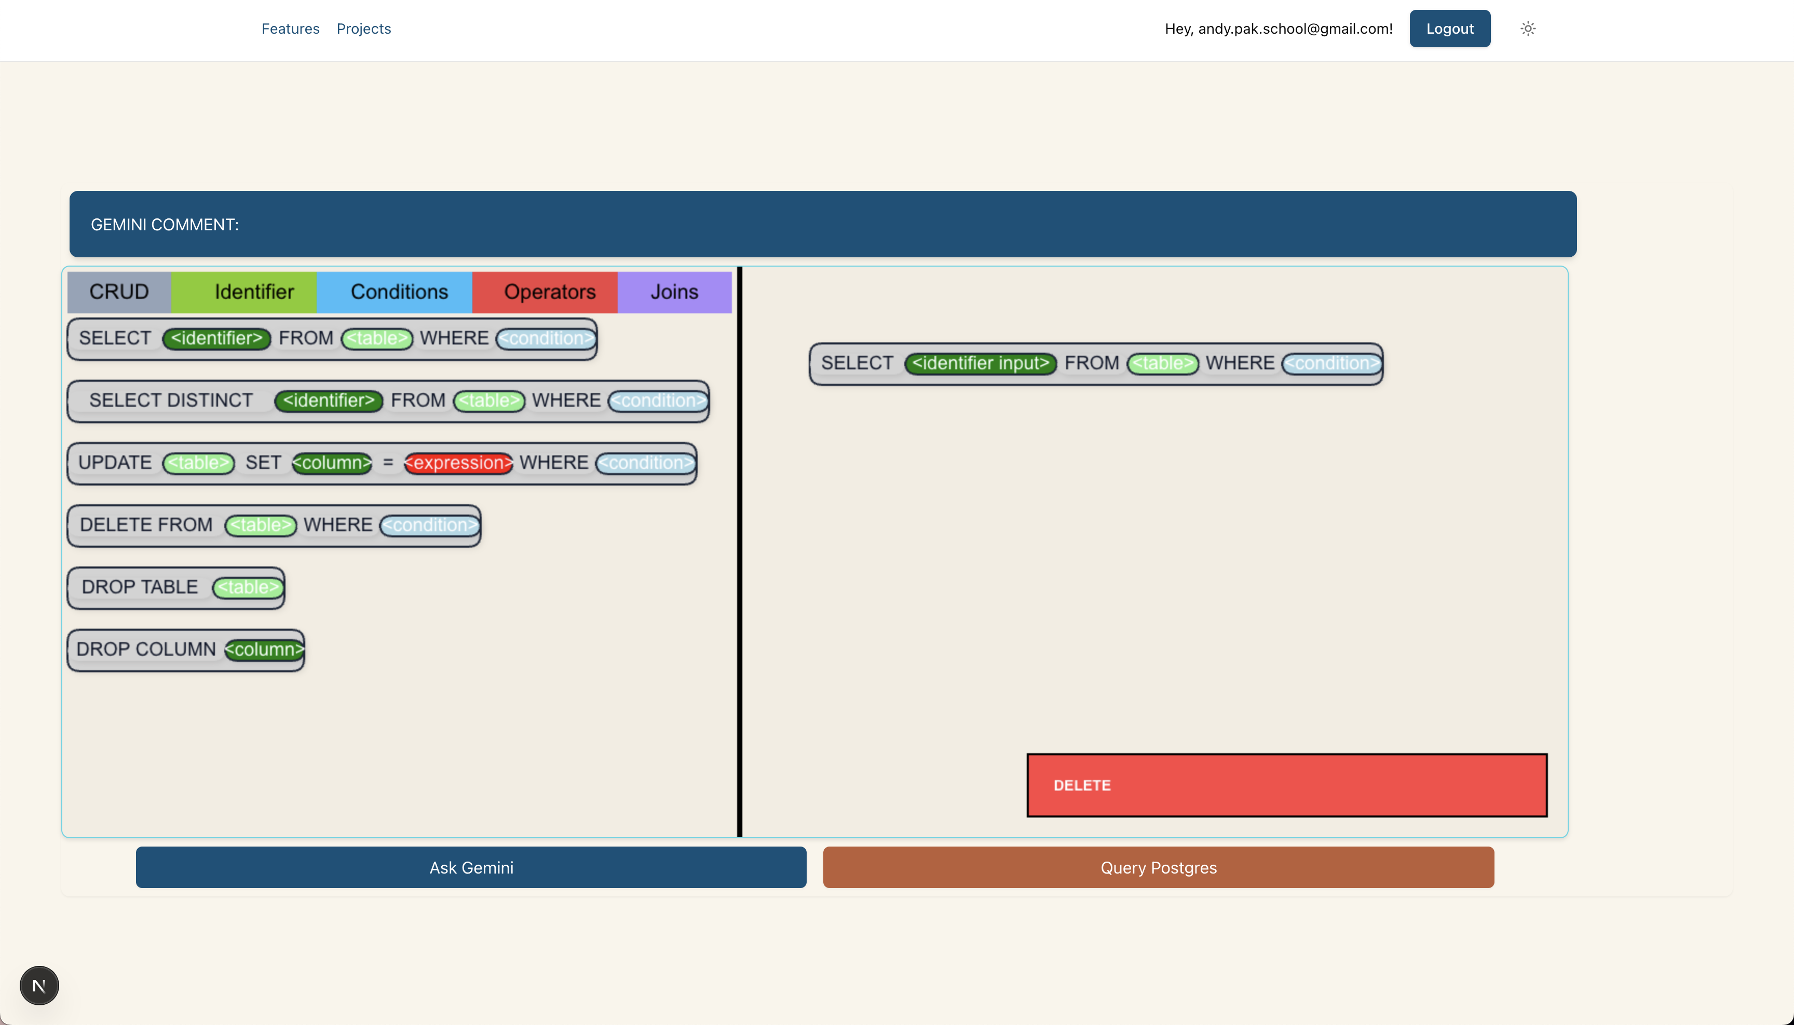Toggle the light/dark theme sun icon

pyautogui.click(x=1527, y=29)
